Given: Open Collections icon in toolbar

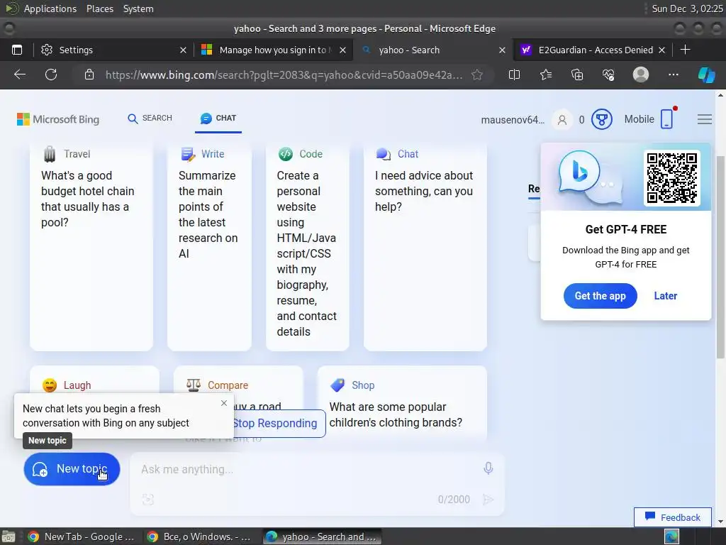Looking at the screenshot, I should tap(577, 75).
